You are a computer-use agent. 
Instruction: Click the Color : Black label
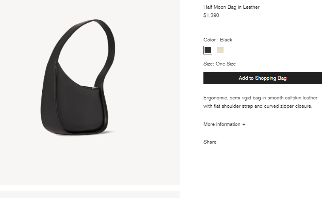218,40
